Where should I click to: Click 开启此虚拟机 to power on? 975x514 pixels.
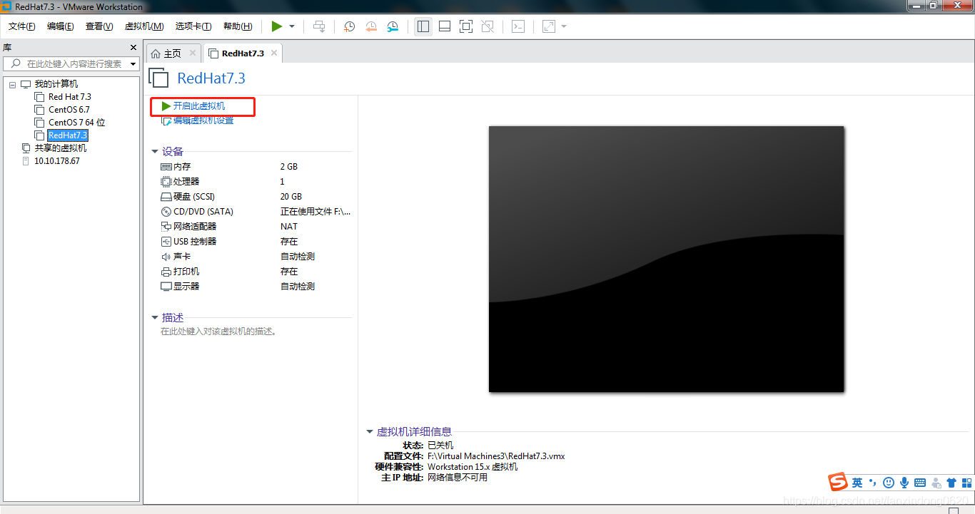pyautogui.click(x=201, y=107)
